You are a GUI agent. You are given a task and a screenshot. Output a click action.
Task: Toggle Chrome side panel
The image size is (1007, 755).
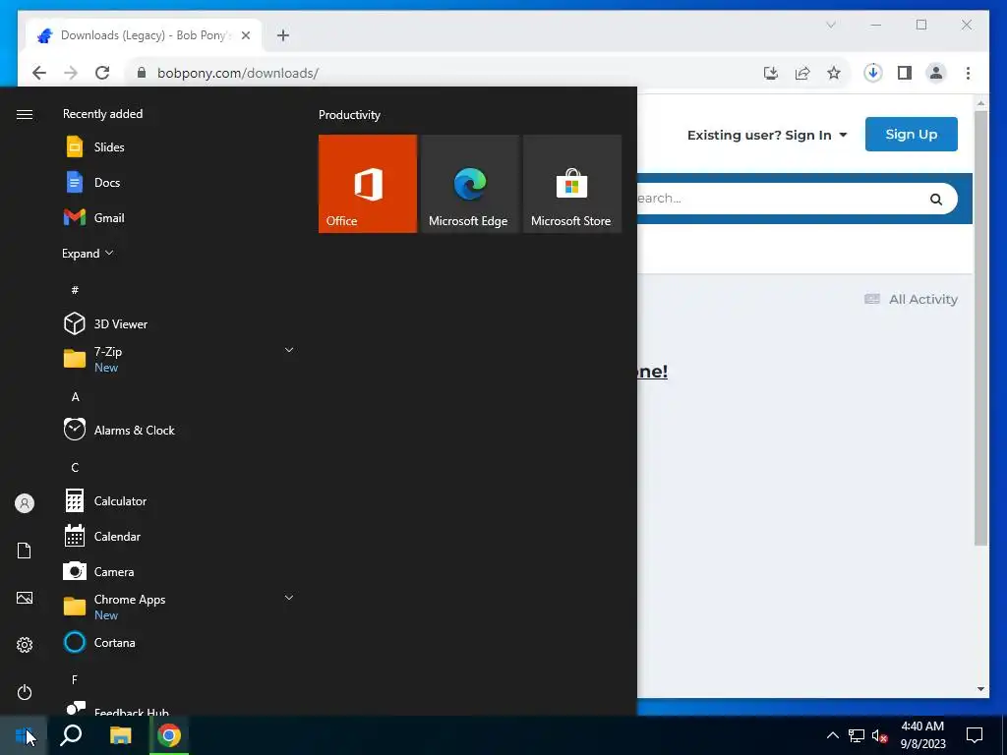coord(905,73)
